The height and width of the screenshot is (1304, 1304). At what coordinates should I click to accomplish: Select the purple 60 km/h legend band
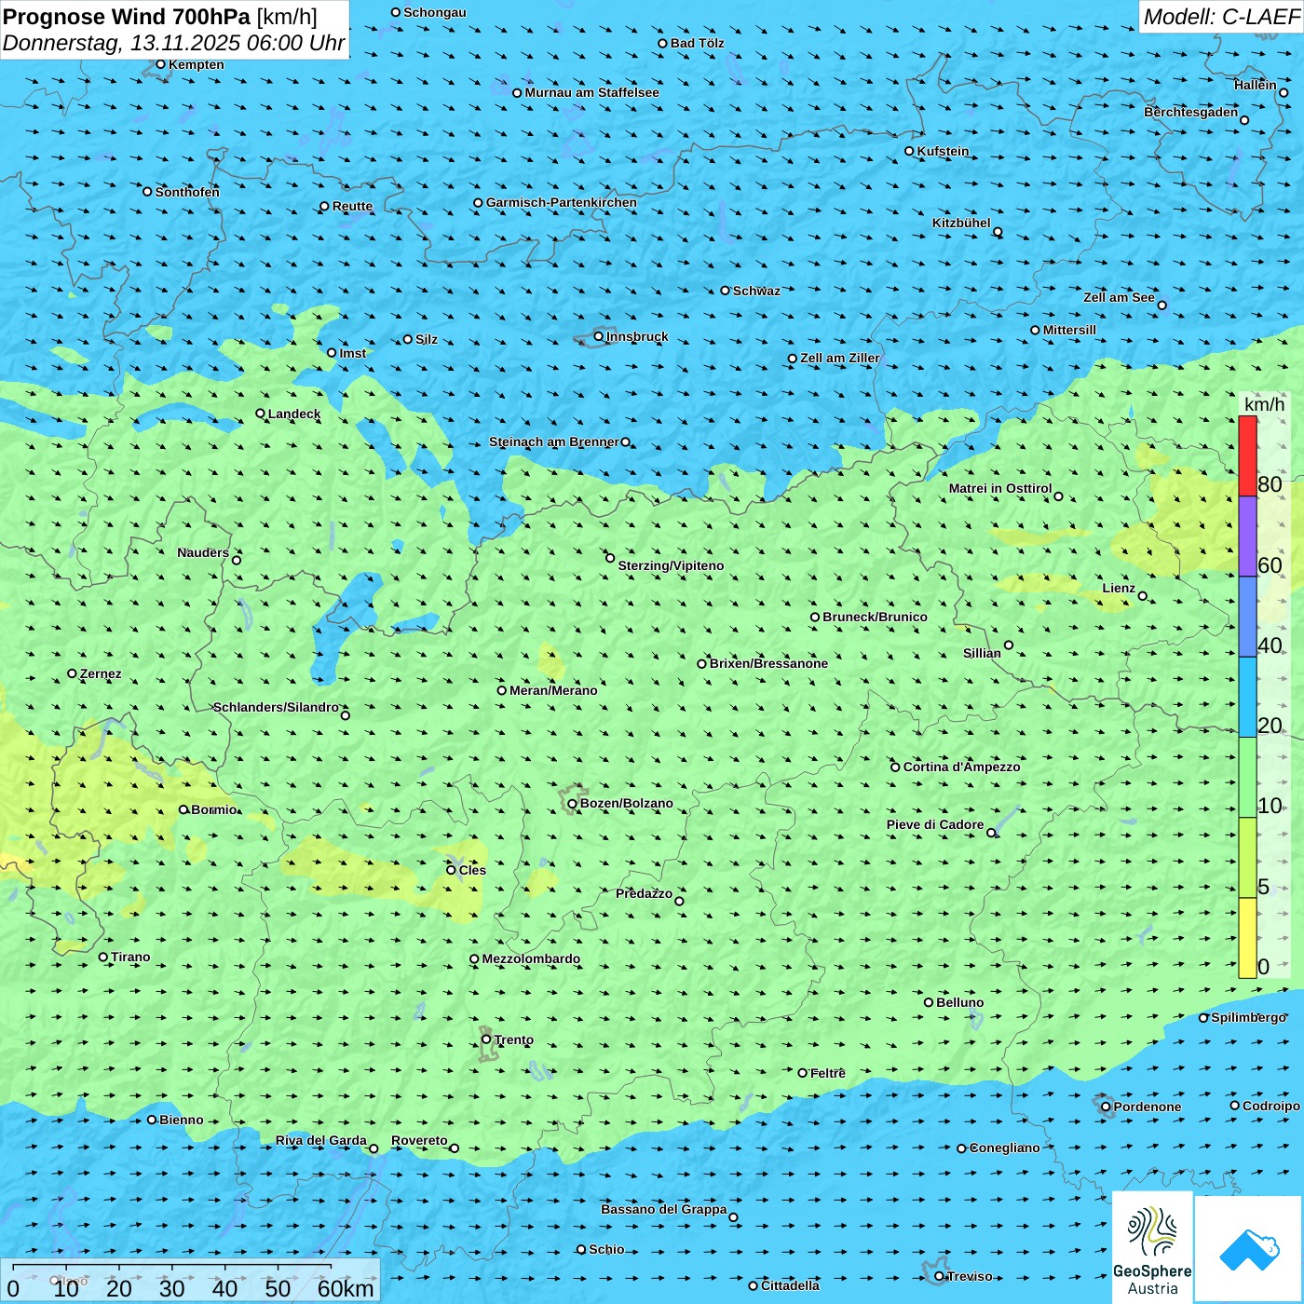[x=1247, y=537]
